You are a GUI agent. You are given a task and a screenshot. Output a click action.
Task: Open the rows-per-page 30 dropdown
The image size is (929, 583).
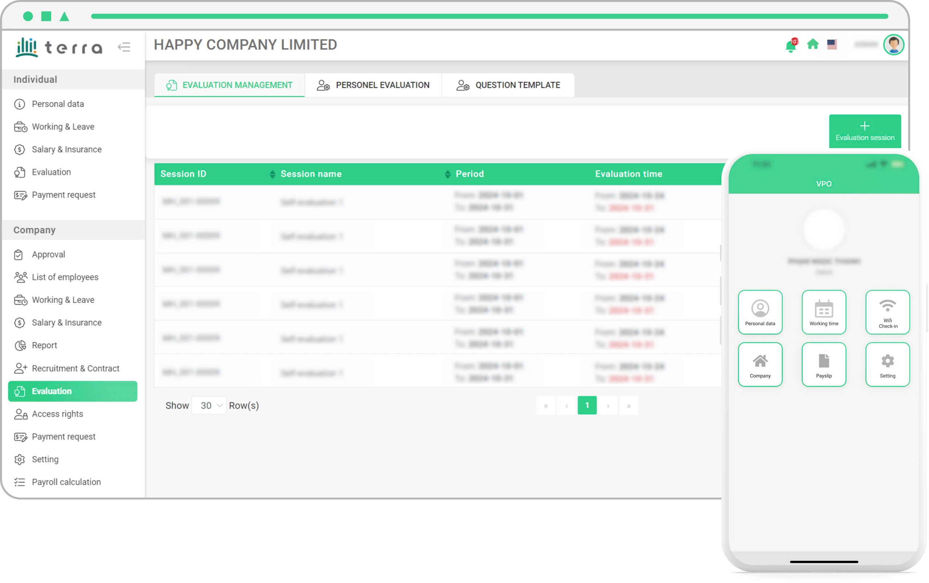click(209, 405)
